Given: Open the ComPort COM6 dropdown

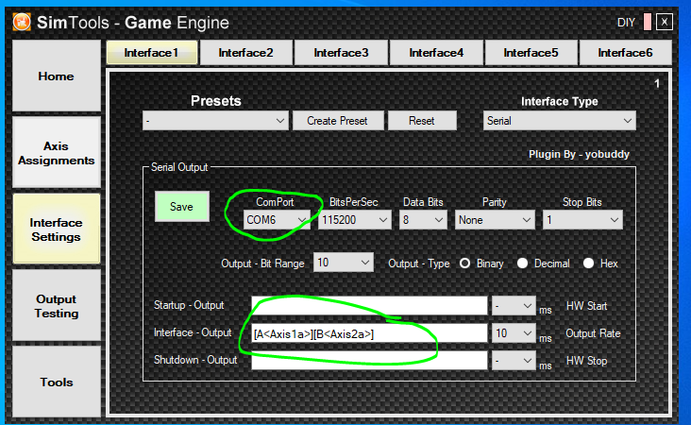Looking at the screenshot, I should (x=277, y=219).
